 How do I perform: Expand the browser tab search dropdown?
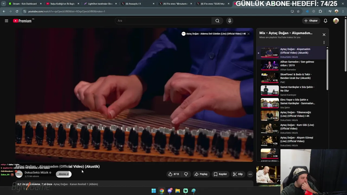pyautogui.click(x=4, y=4)
